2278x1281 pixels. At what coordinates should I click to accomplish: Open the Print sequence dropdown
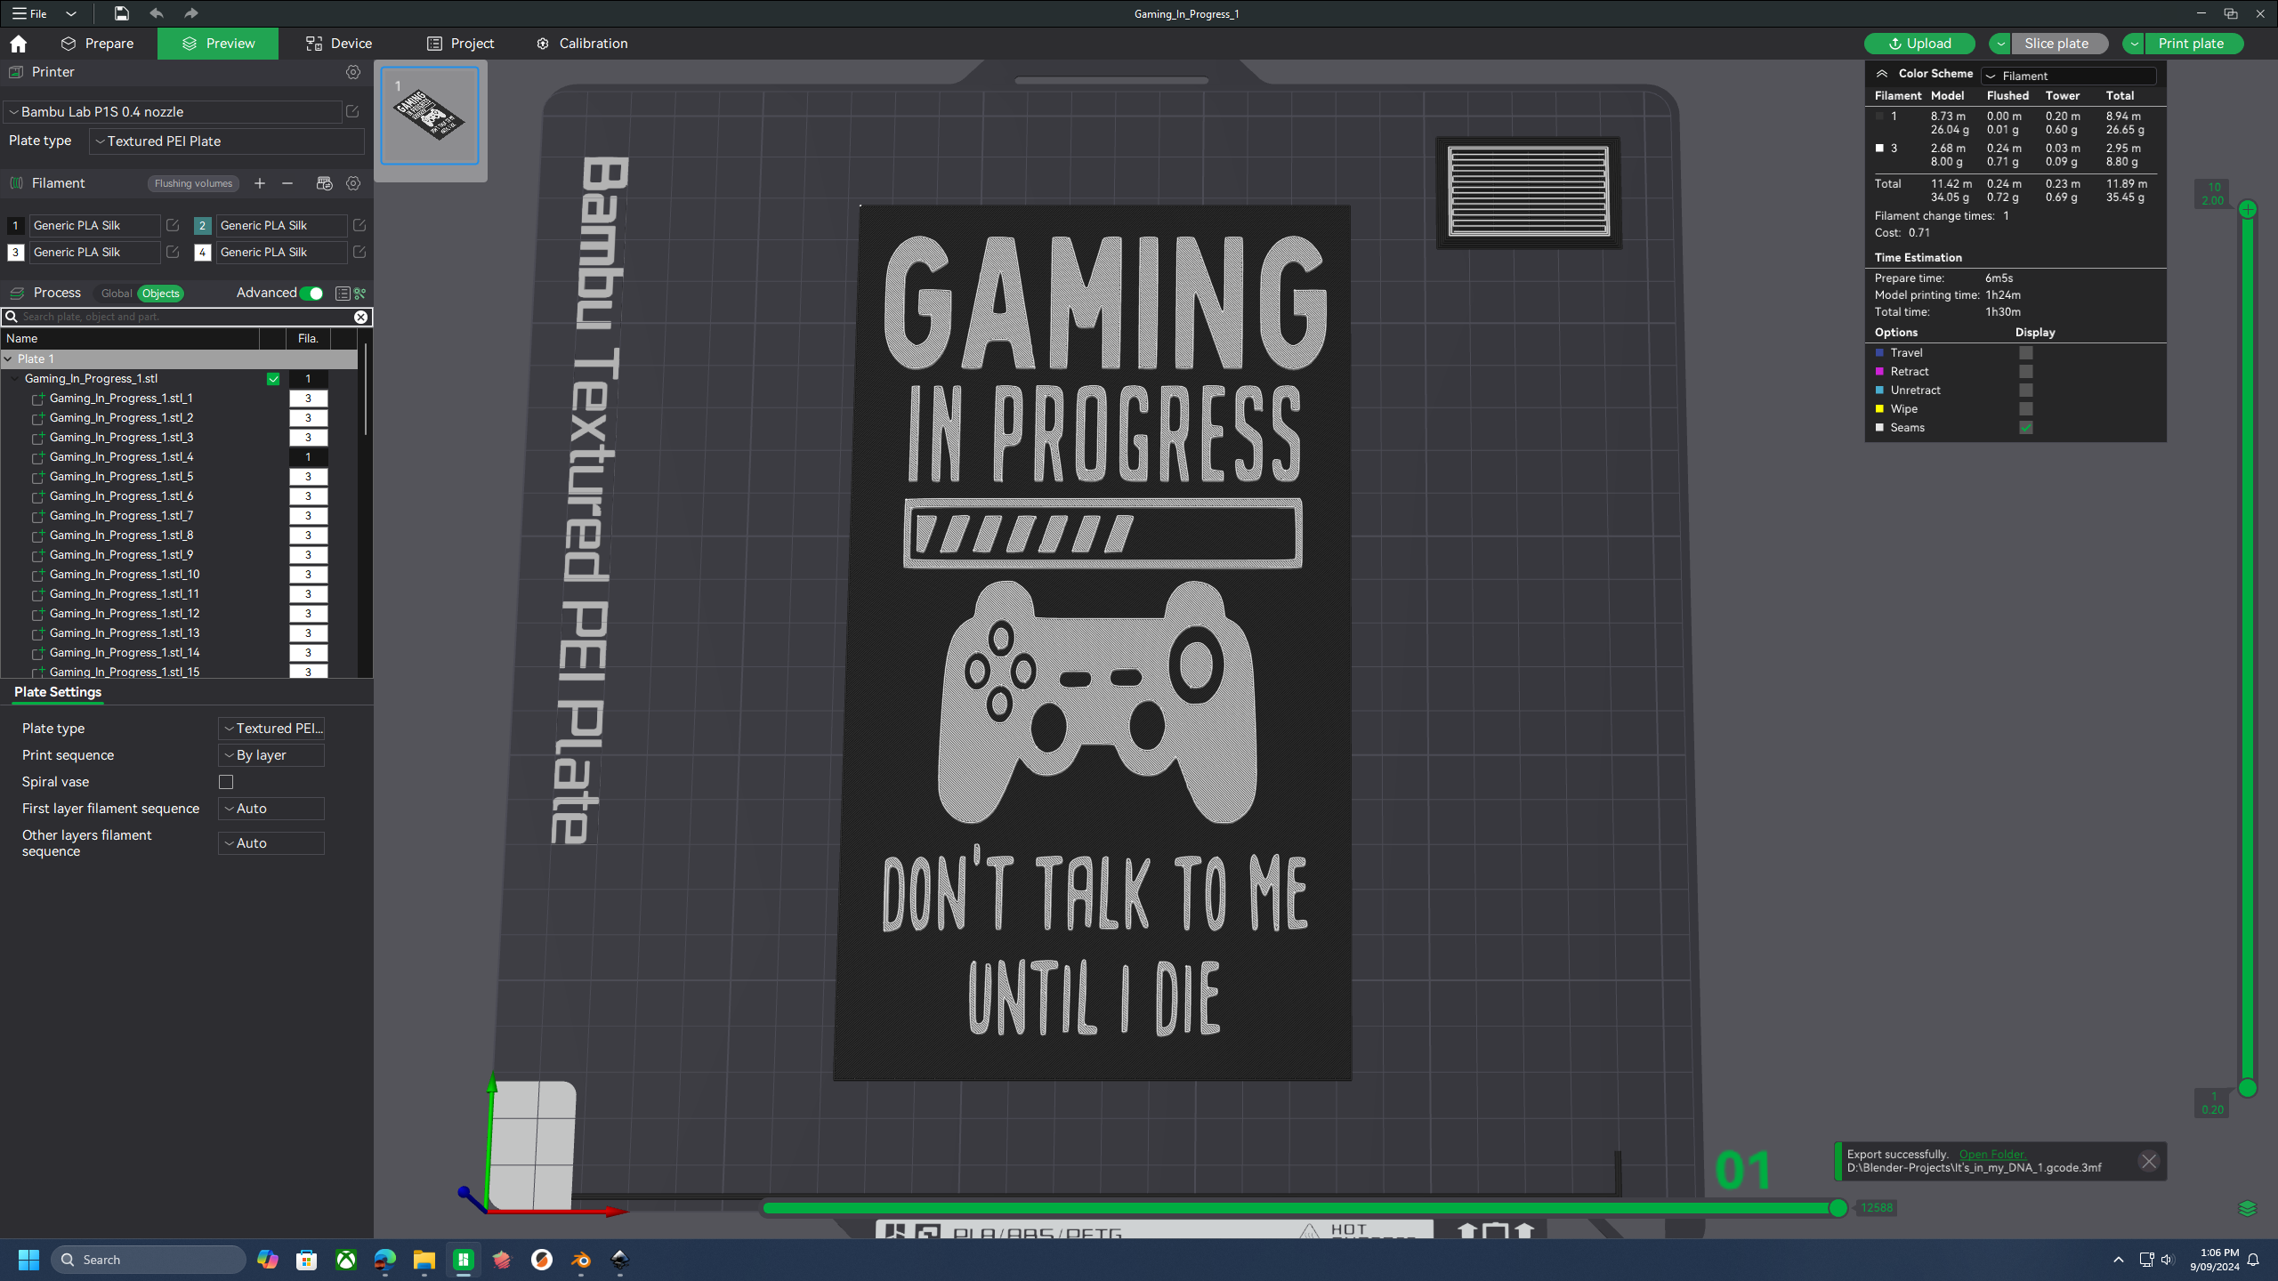click(x=271, y=755)
